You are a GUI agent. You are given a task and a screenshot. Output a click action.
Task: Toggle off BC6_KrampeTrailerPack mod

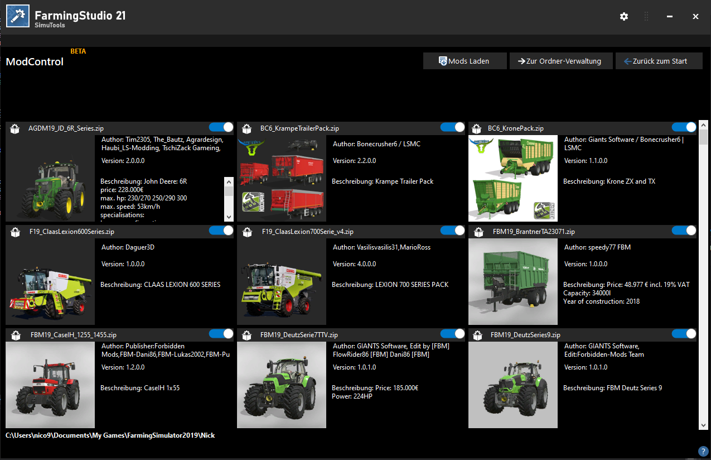pyautogui.click(x=453, y=127)
